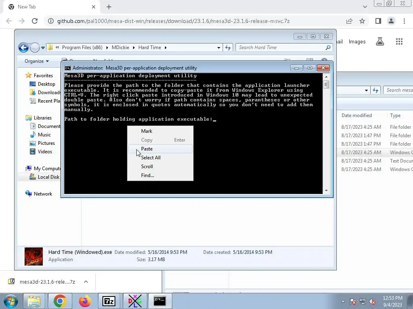The width and height of the screenshot is (413, 309).
Task: Click the share page icon in Chrome
Action: pyautogui.click(x=349, y=21)
